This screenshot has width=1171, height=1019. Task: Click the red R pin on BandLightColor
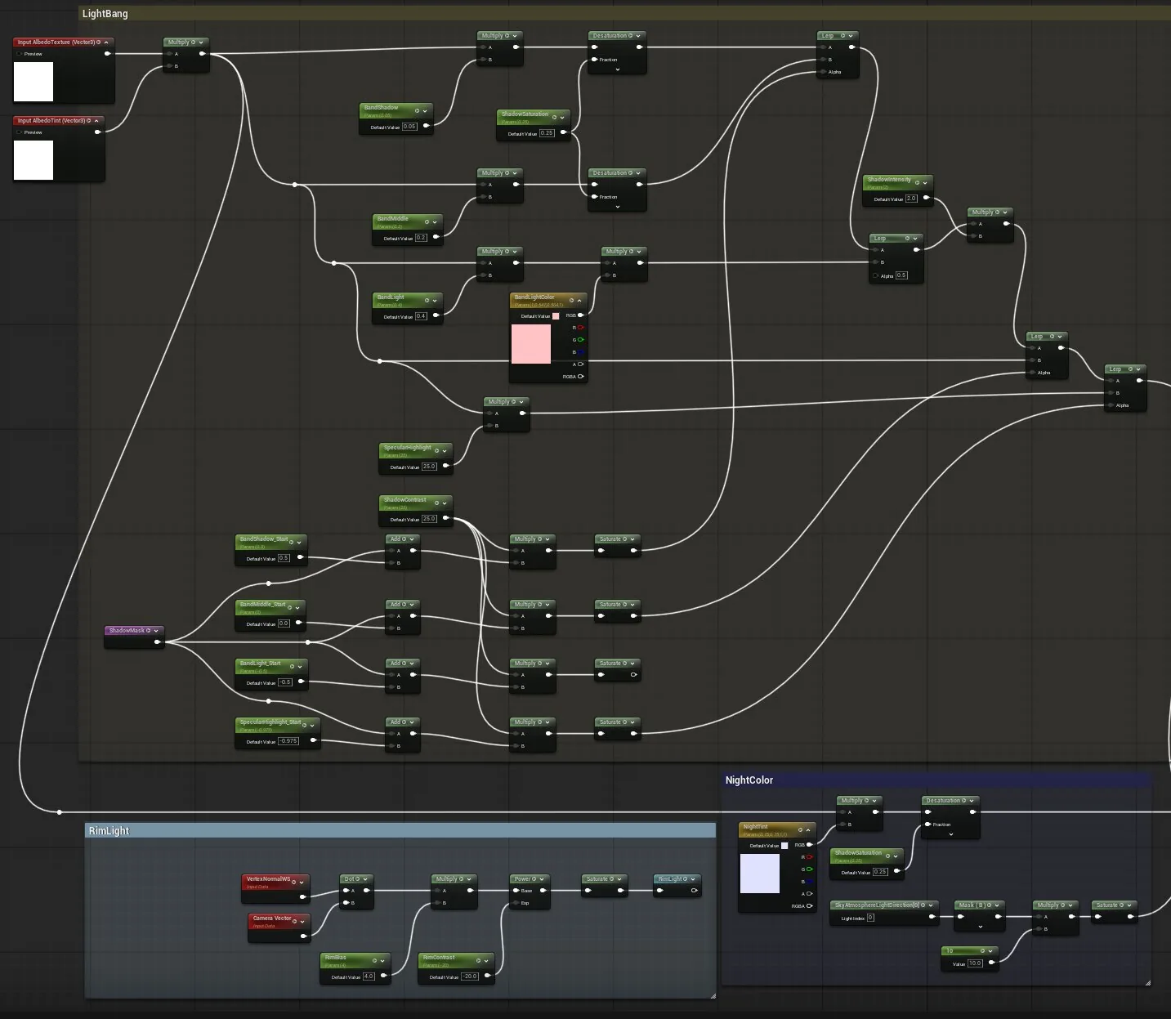click(x=581, y=328)
